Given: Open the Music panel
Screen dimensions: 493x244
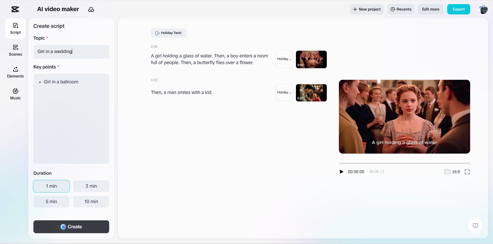Looking at the screenshot, I should point(15,94).
